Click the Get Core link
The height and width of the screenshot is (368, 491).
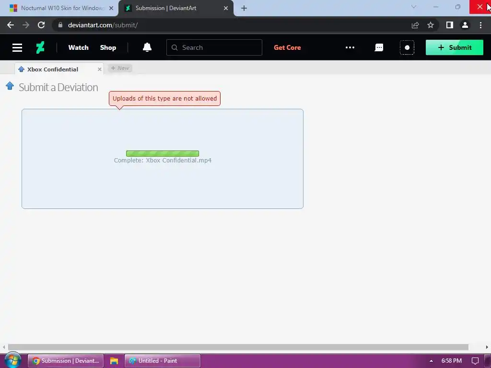pos(287,47)
